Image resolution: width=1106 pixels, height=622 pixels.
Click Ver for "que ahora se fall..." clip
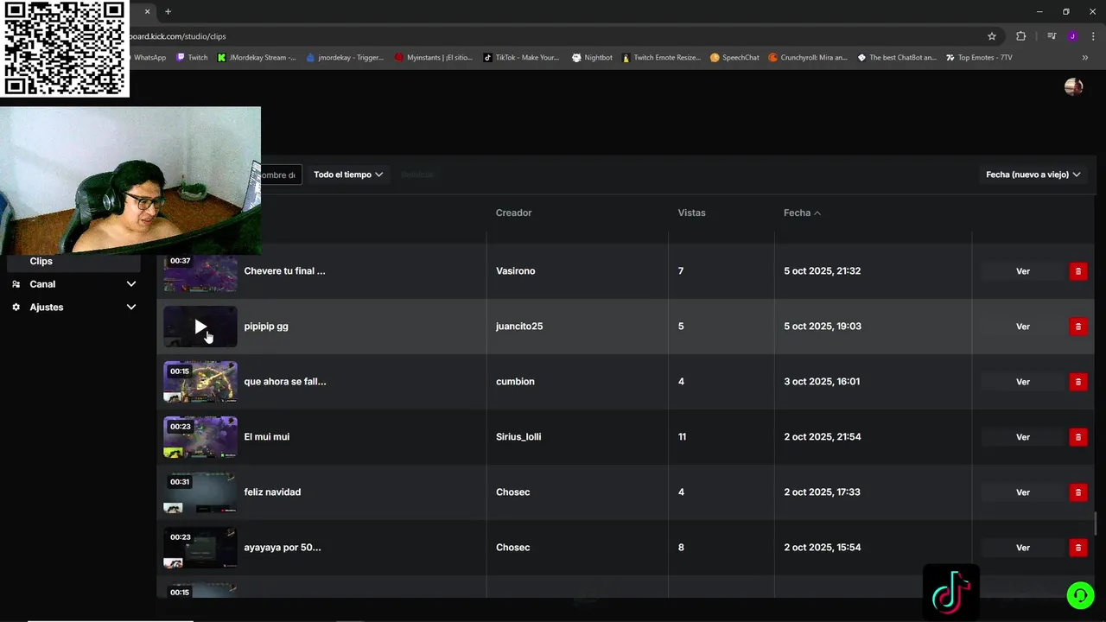tap(1022, 382)
